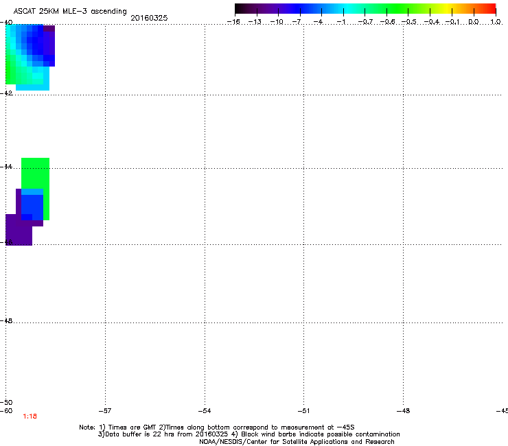
Task: Click longitude label -57 on bottom axis
Action: [x=105, y=411]
